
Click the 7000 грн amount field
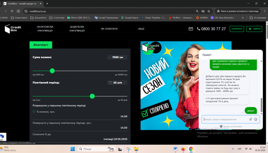(x=117, y=57)
